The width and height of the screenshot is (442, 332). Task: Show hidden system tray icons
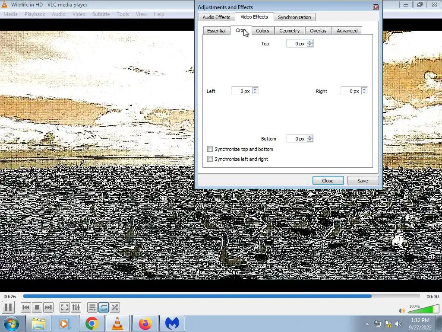coord(367,324)
